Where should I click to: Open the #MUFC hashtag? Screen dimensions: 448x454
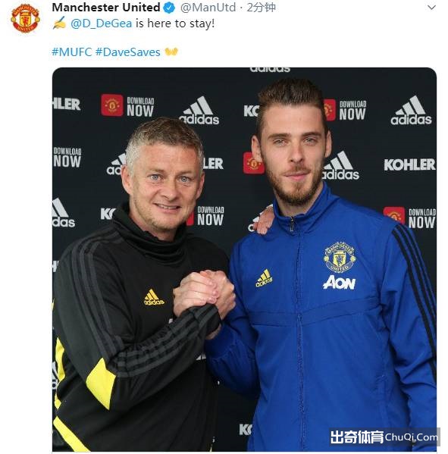71,52
